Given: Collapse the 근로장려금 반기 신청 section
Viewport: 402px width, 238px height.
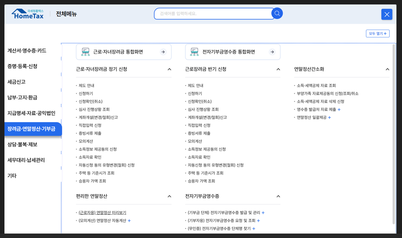Looking at the screenshot, I should point(278,69).
